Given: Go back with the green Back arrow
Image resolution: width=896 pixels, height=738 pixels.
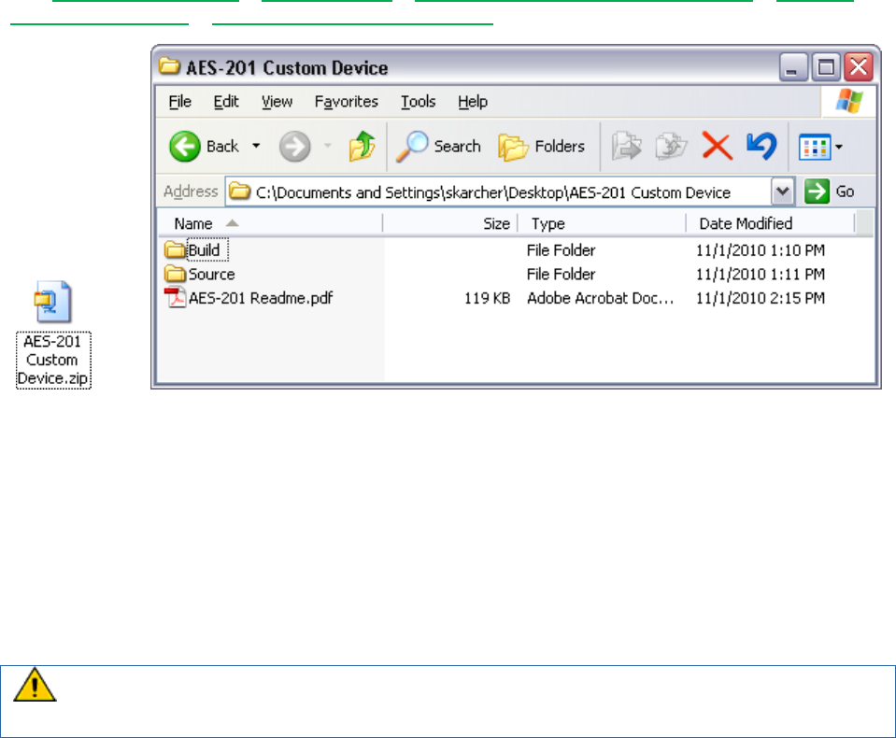Looking at the screenshot, I should [185, 147].
